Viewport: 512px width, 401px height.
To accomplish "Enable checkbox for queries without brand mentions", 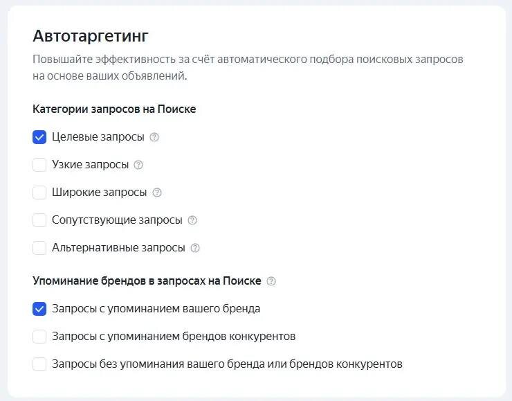I will (39, 364).
